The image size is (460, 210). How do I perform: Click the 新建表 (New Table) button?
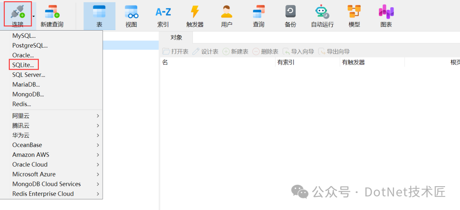click(236, 51)
